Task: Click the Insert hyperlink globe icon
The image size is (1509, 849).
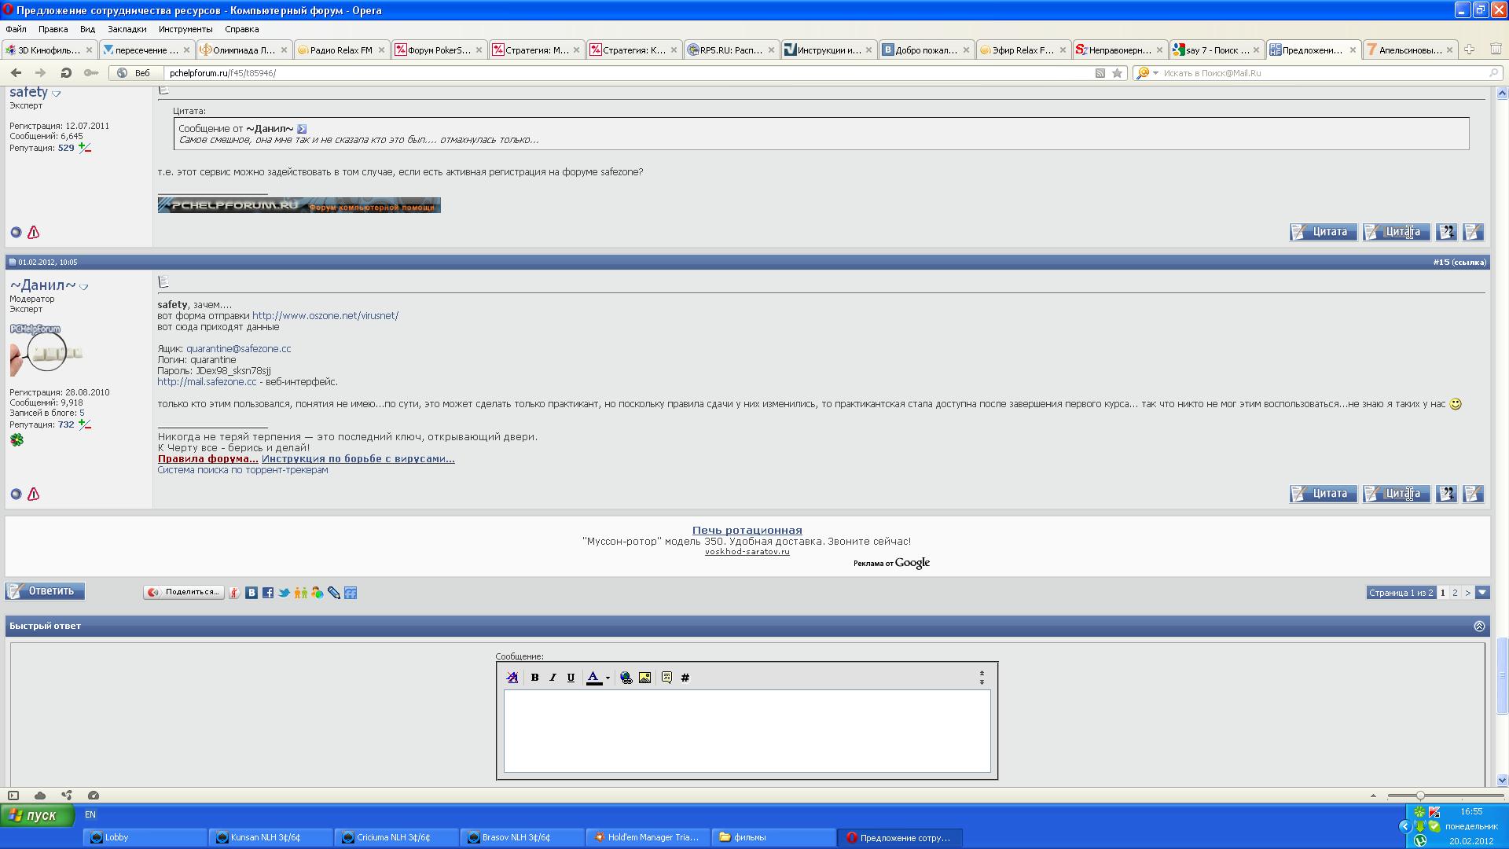Action: [x=626, y=678]
